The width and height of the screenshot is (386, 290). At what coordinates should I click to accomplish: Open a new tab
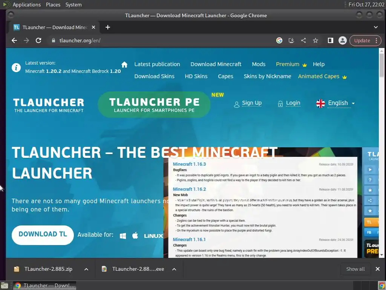(107, 27)
